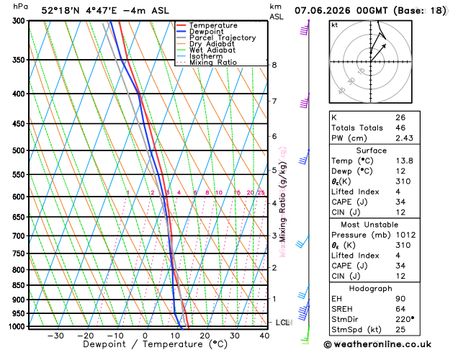Click the 0 temperature axis tick
The width and height of the screenshot is (453, 350).
coord(145,336)
